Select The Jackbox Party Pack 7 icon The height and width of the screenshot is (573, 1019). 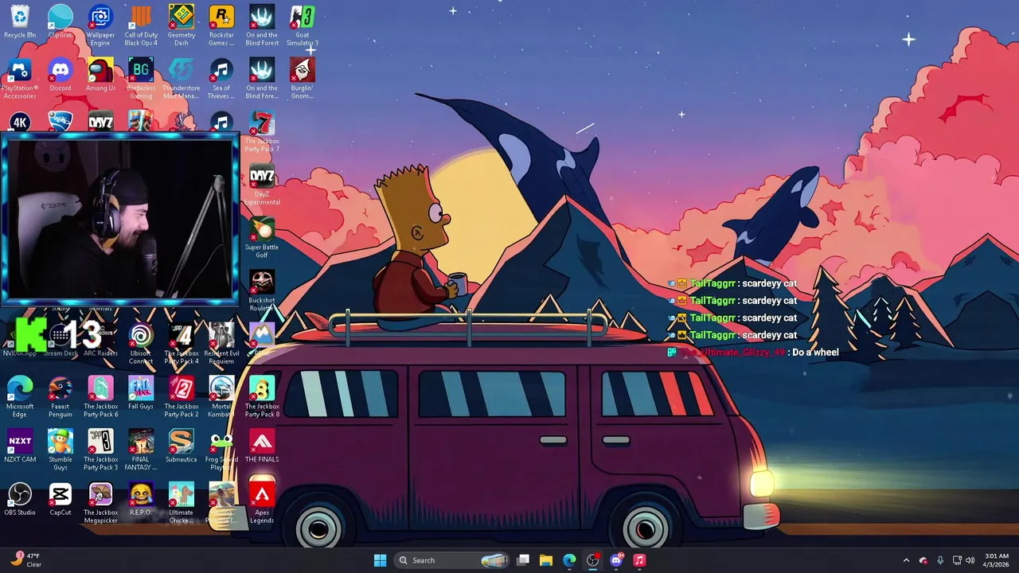[262, 132]
